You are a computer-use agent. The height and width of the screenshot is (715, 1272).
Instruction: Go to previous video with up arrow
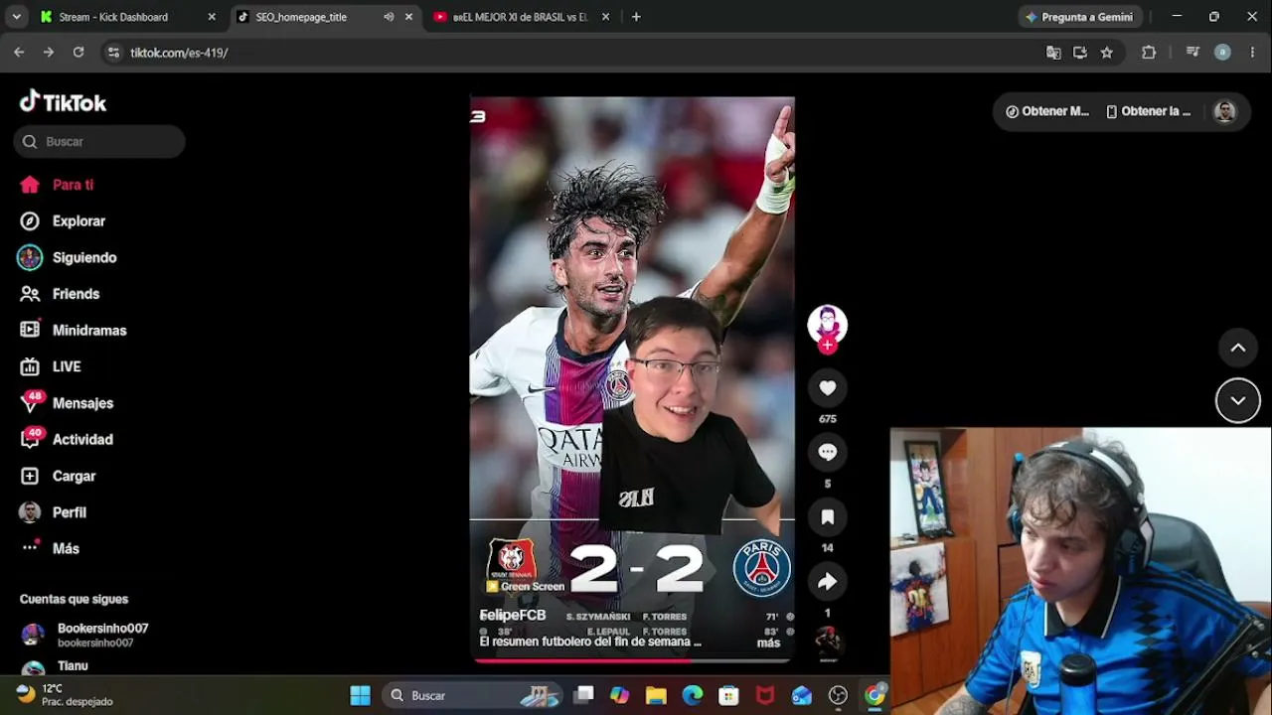[1238, 348]
